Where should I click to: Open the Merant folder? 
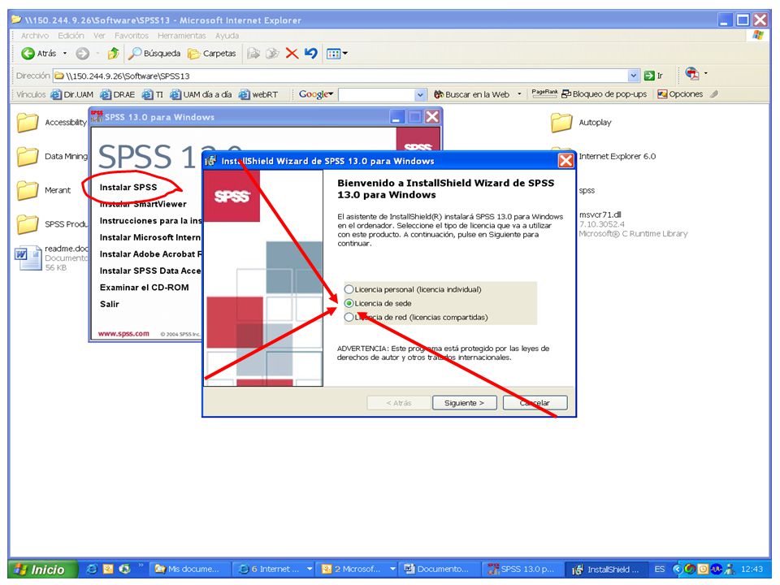point(44,190)
